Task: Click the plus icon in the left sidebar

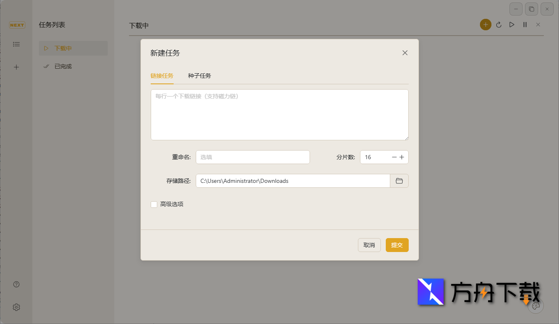Action: coord(16,67)
